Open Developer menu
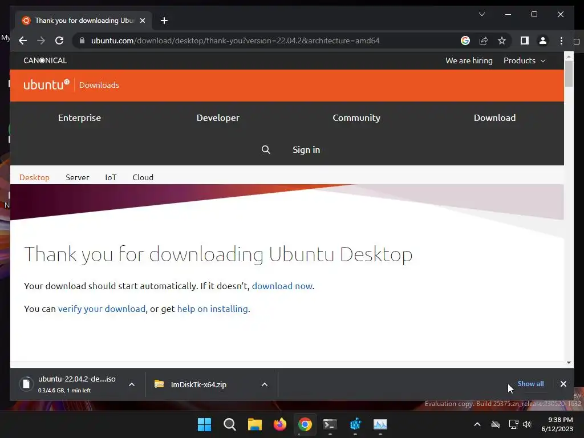The width and height of the screenshot is (584, 438). pyautogui.click(x=218, y=117)
